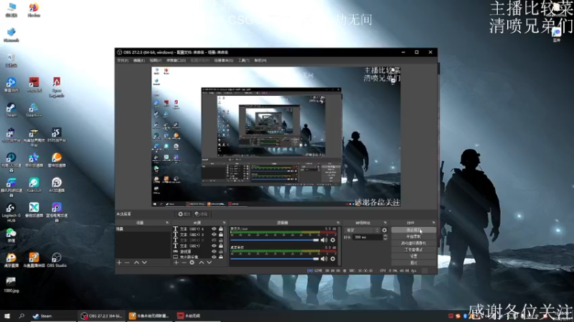This screenshot has width=574, height=322.
Task: Open Windows taskbar search
Action: click(x=22, y=316)
